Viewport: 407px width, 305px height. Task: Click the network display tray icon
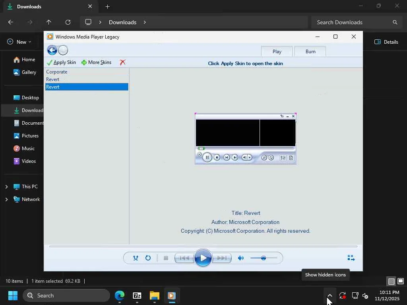click(x=355, y=295)
